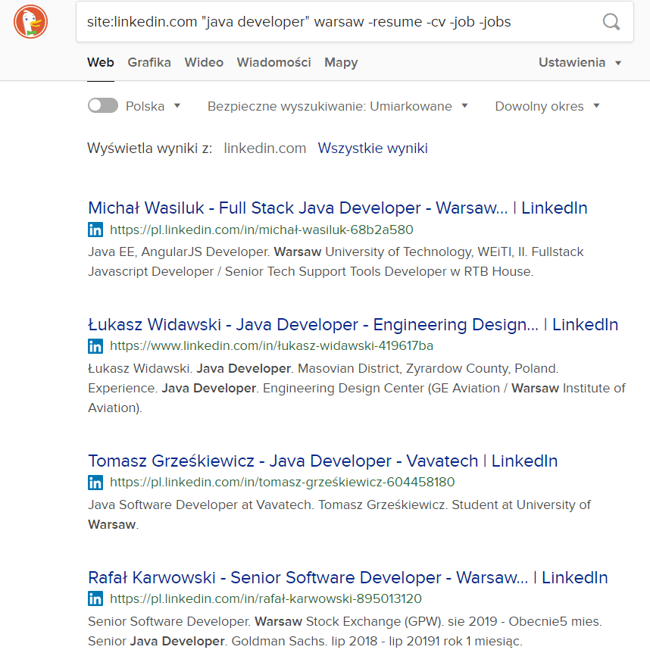This screenshot has height=653, width=650.
Task: Click the DuckDuckGo duck logo
Action: click(x=30, y=22)
